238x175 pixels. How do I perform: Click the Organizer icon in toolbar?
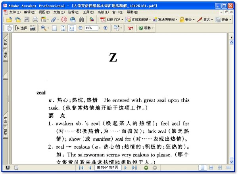click(x=44, y=19)
